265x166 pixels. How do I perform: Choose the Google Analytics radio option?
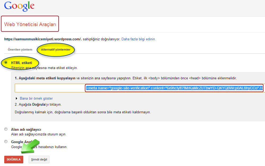click(6, 141)
